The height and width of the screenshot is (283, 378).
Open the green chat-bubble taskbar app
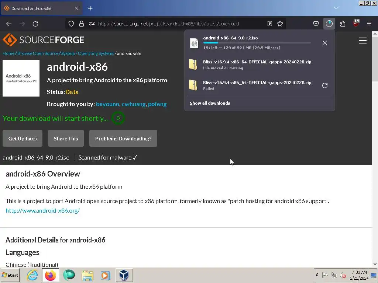coord(69,275)
